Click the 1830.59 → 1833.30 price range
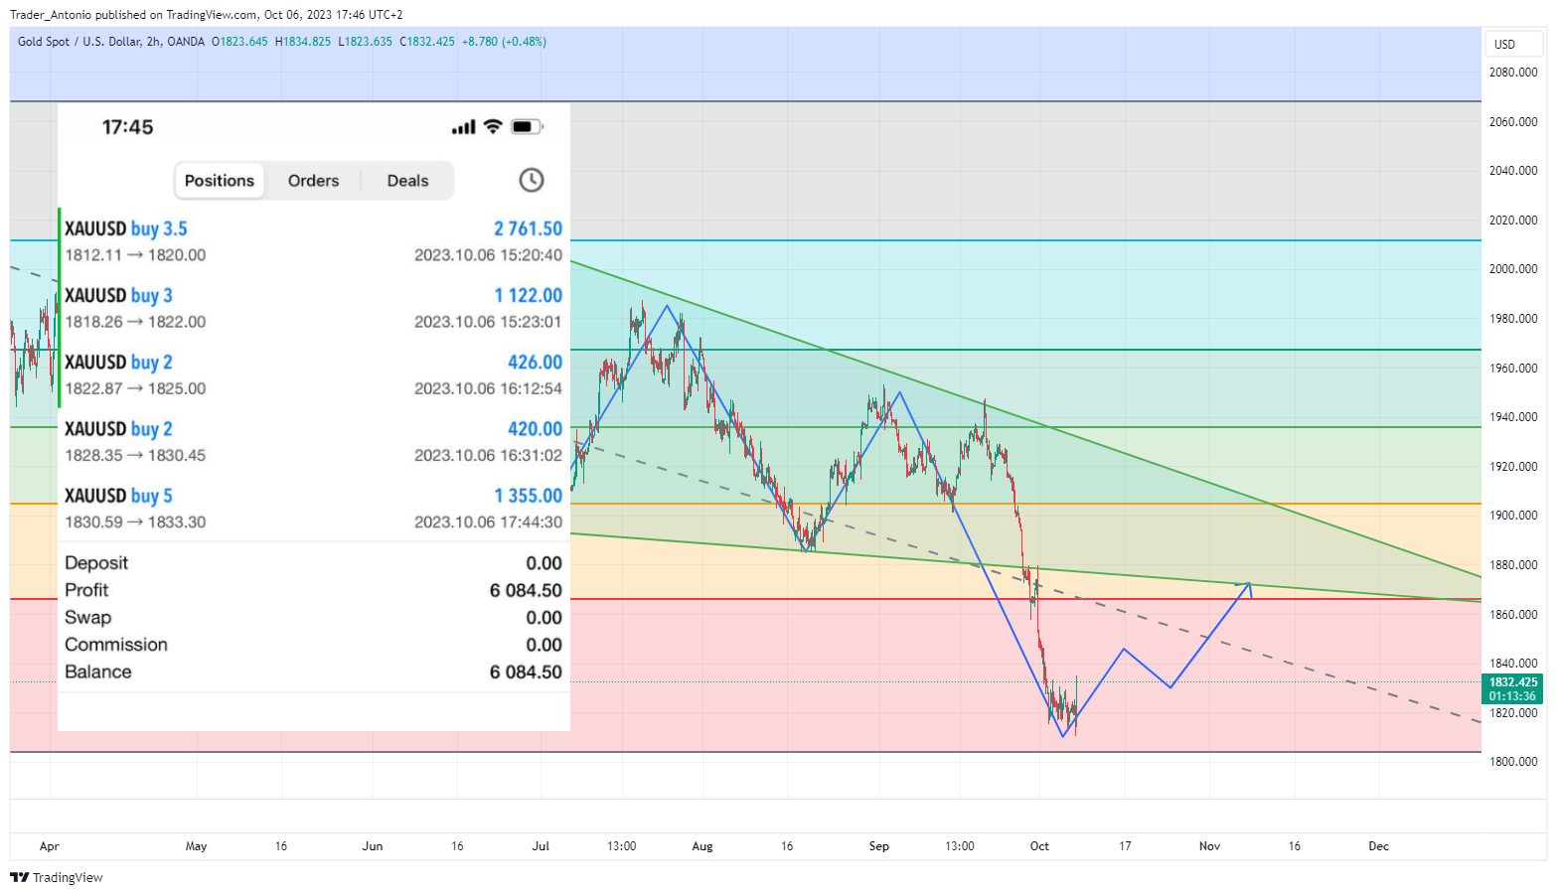The width and height of the screenshot is (1557, 895). click(135, 522)
